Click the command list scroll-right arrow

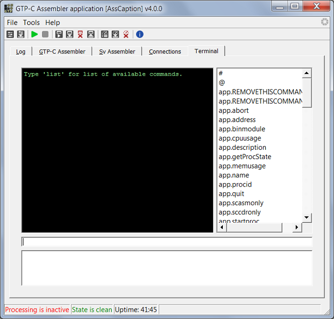[x=297, y=227]
